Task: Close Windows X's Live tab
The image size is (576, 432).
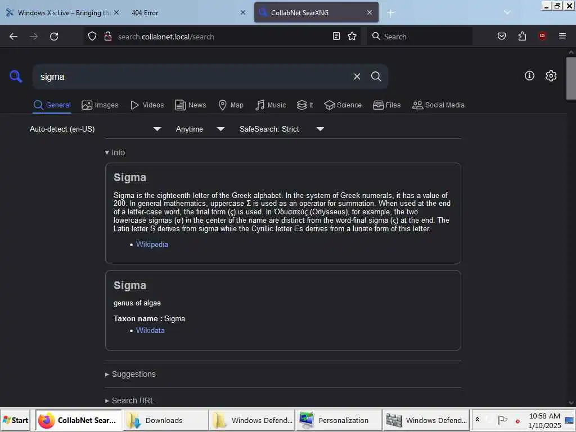Action: point(116,12)
